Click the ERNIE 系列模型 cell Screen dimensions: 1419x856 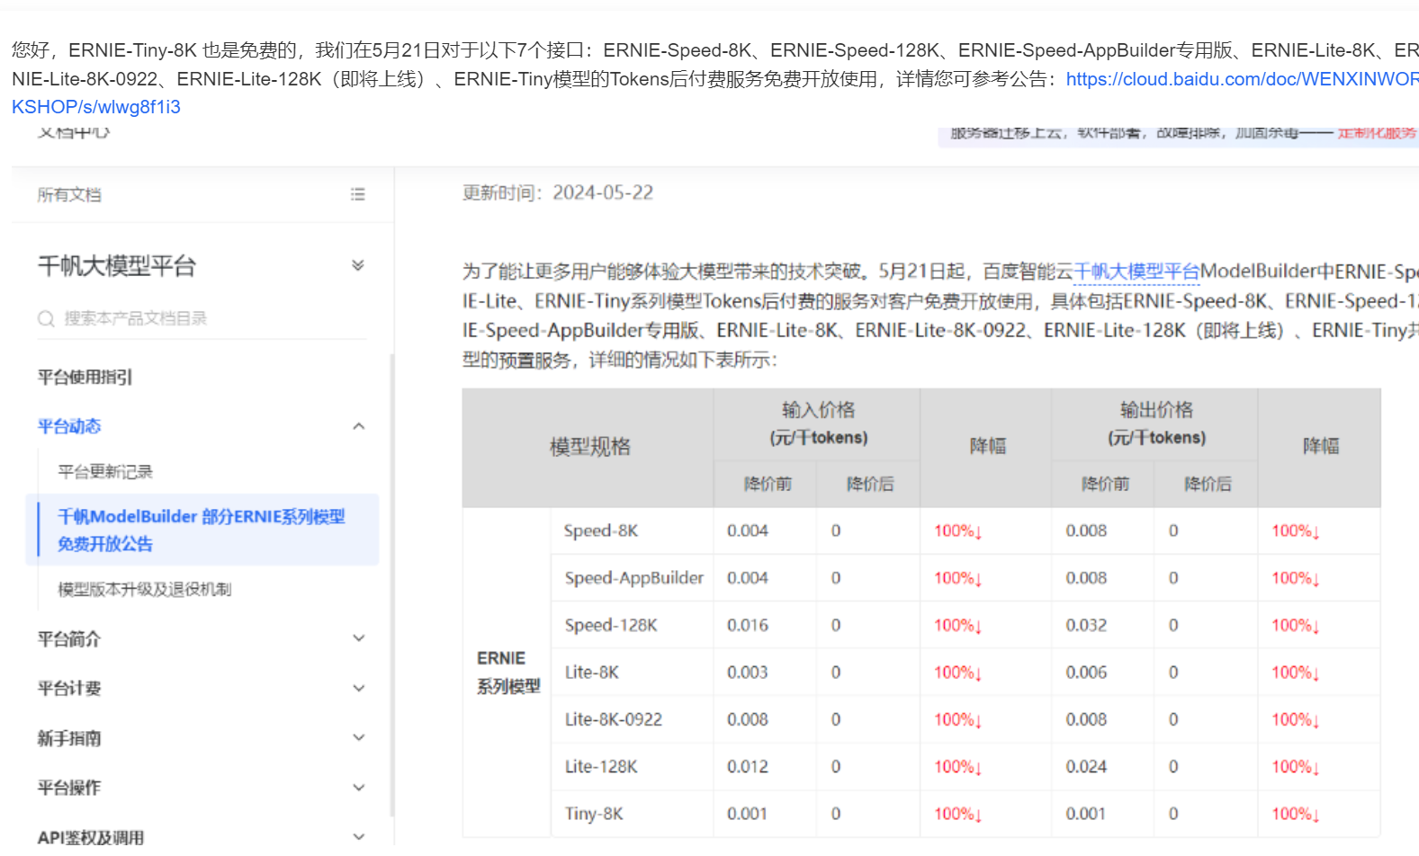pos(508,673)
